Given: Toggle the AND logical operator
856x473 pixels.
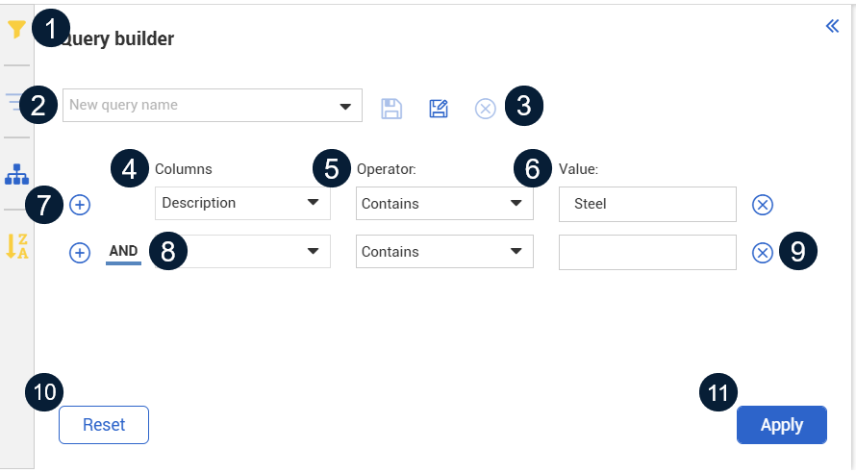Looking at the screenshot, I should [123, 252].
